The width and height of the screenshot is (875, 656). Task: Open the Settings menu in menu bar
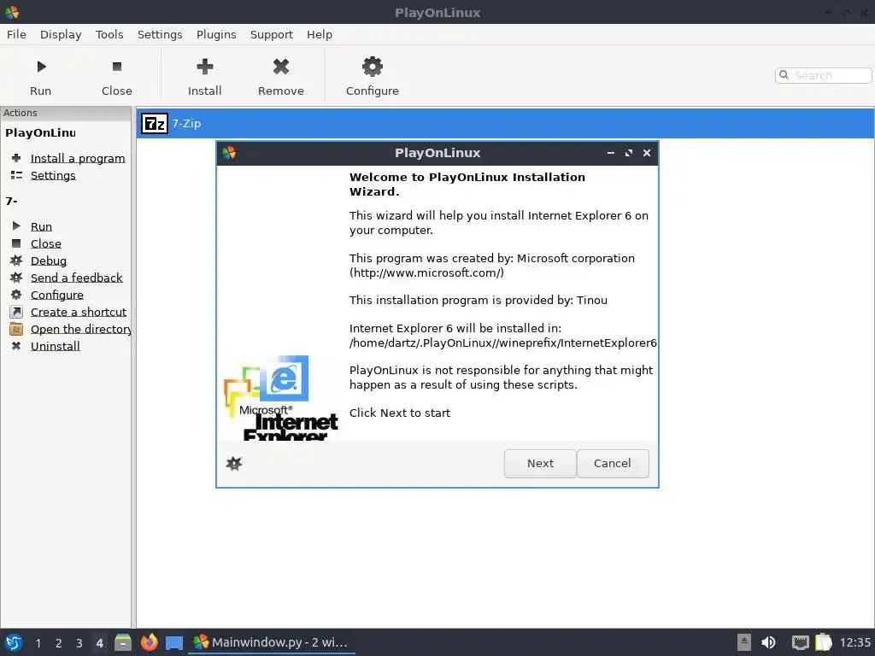point(160,34)
